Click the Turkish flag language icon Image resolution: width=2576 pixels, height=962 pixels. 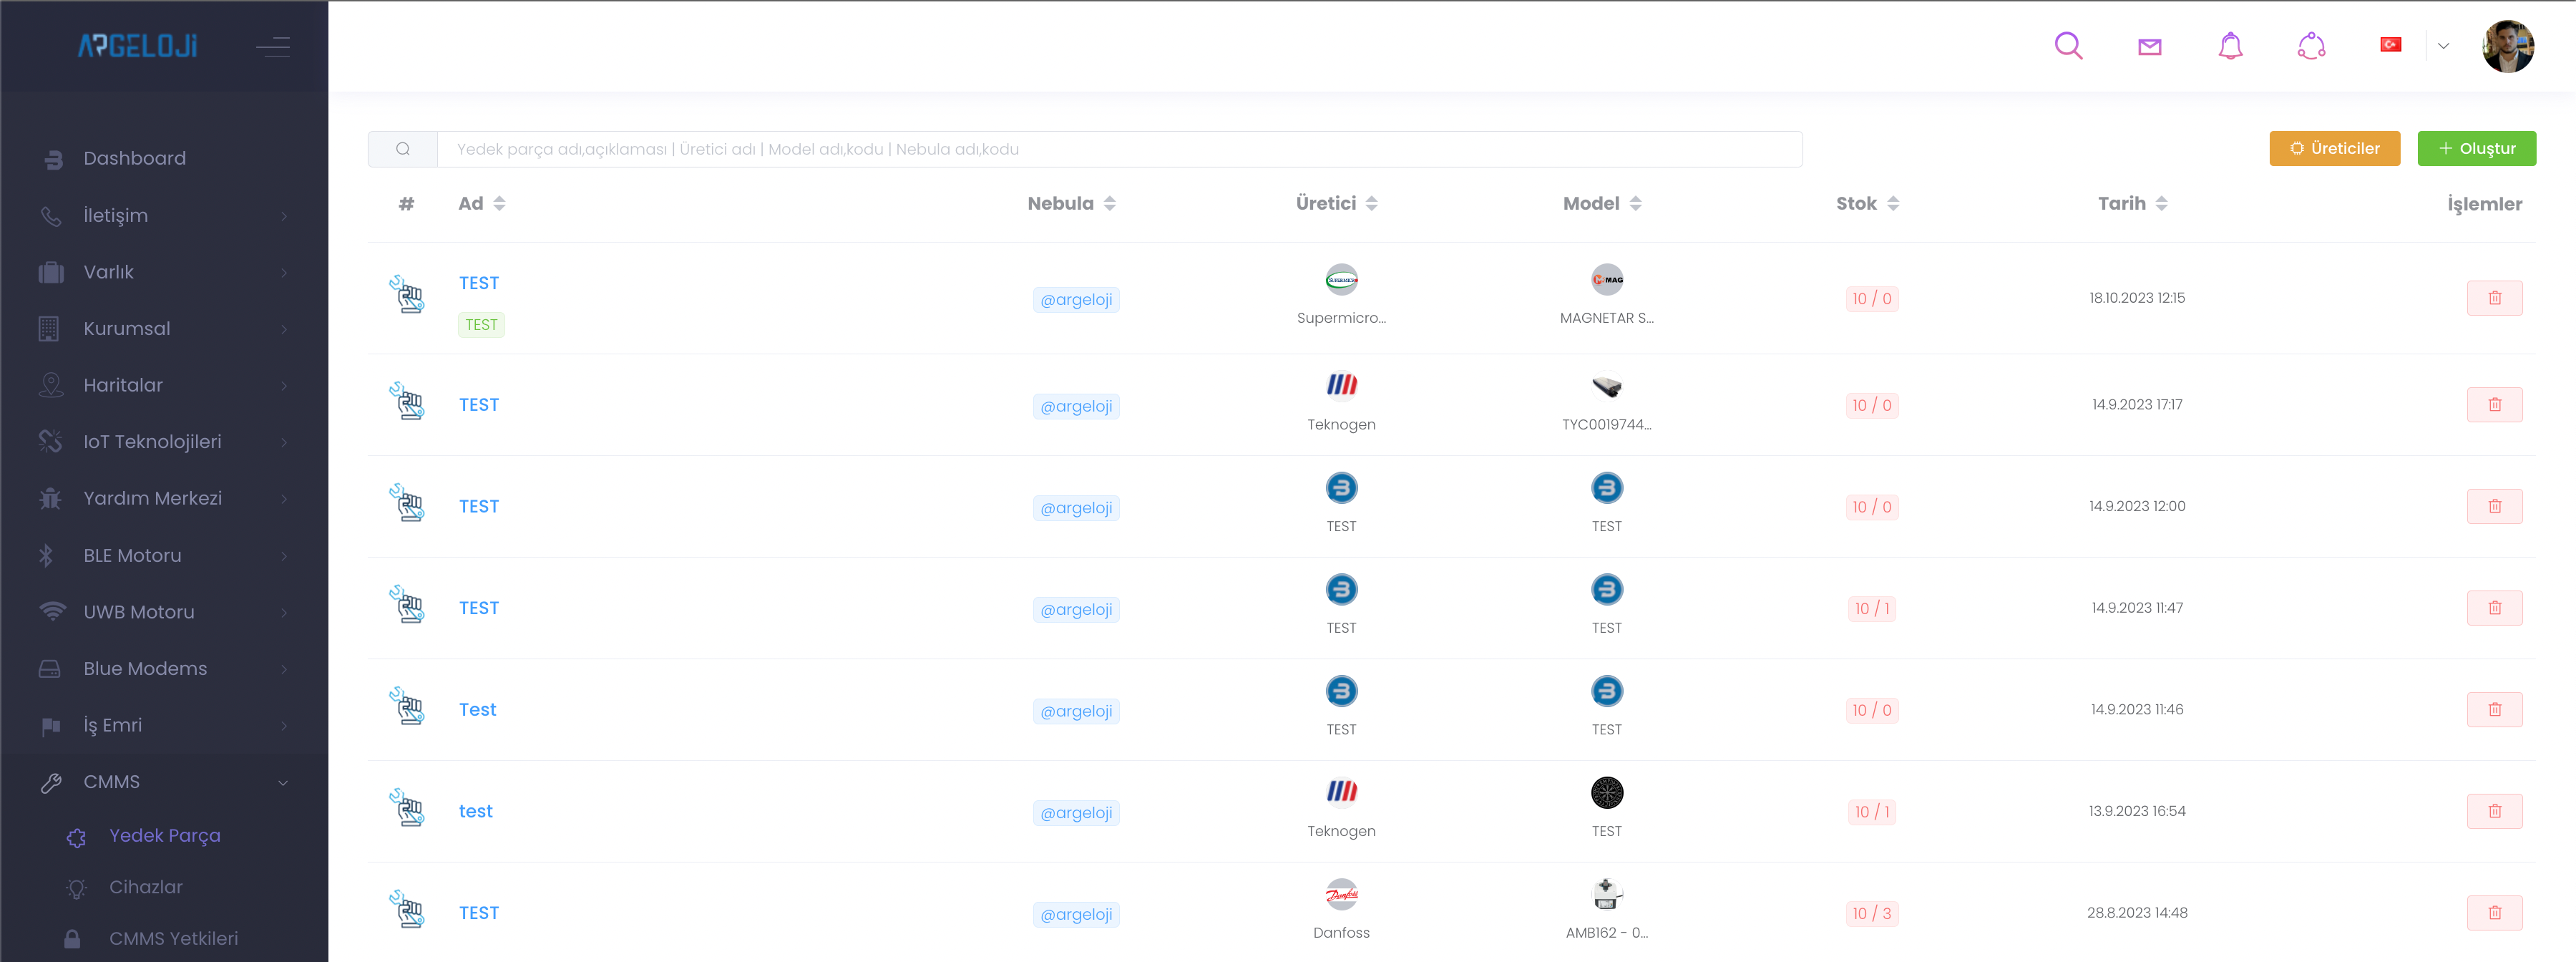(x=2390, y=45)
